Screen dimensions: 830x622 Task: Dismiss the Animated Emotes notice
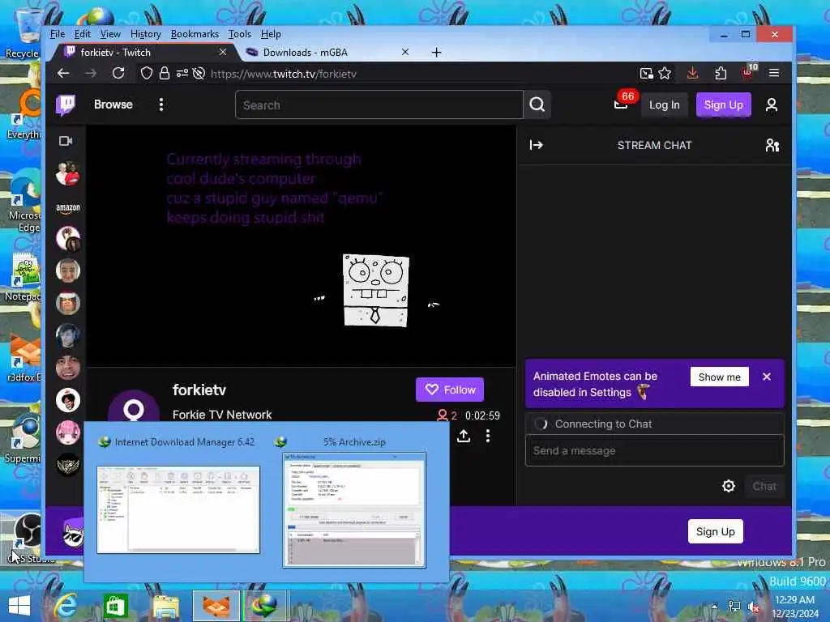click(767, 377)
